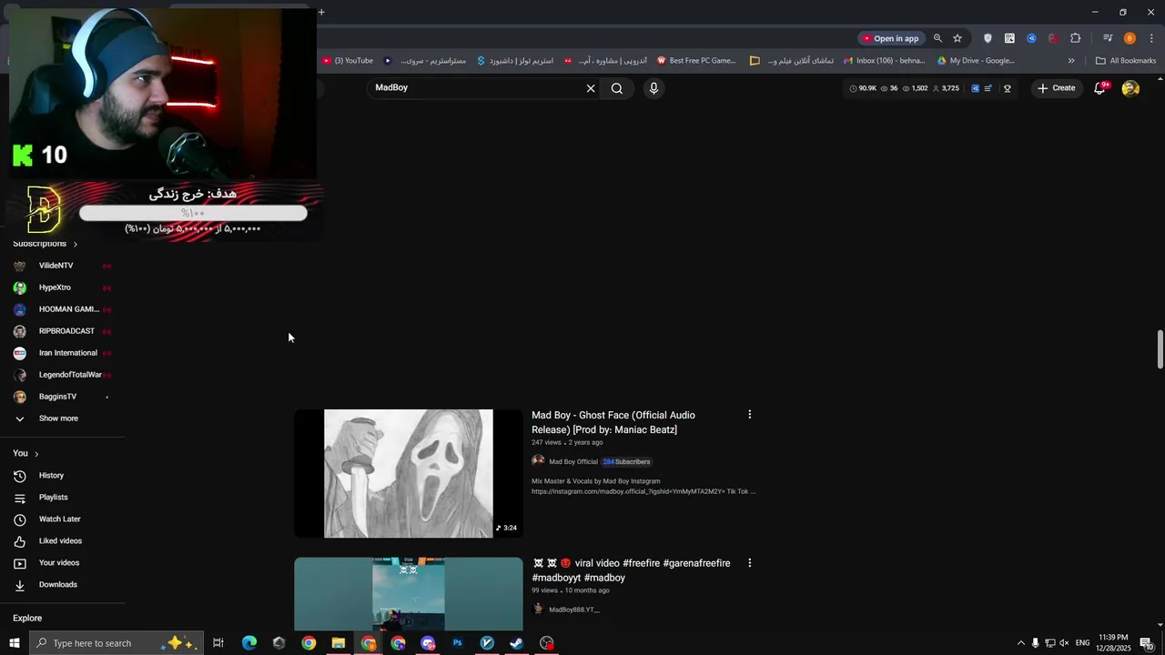Open viral video #freefire title
1165x655 pixels.
pos(631,570)
